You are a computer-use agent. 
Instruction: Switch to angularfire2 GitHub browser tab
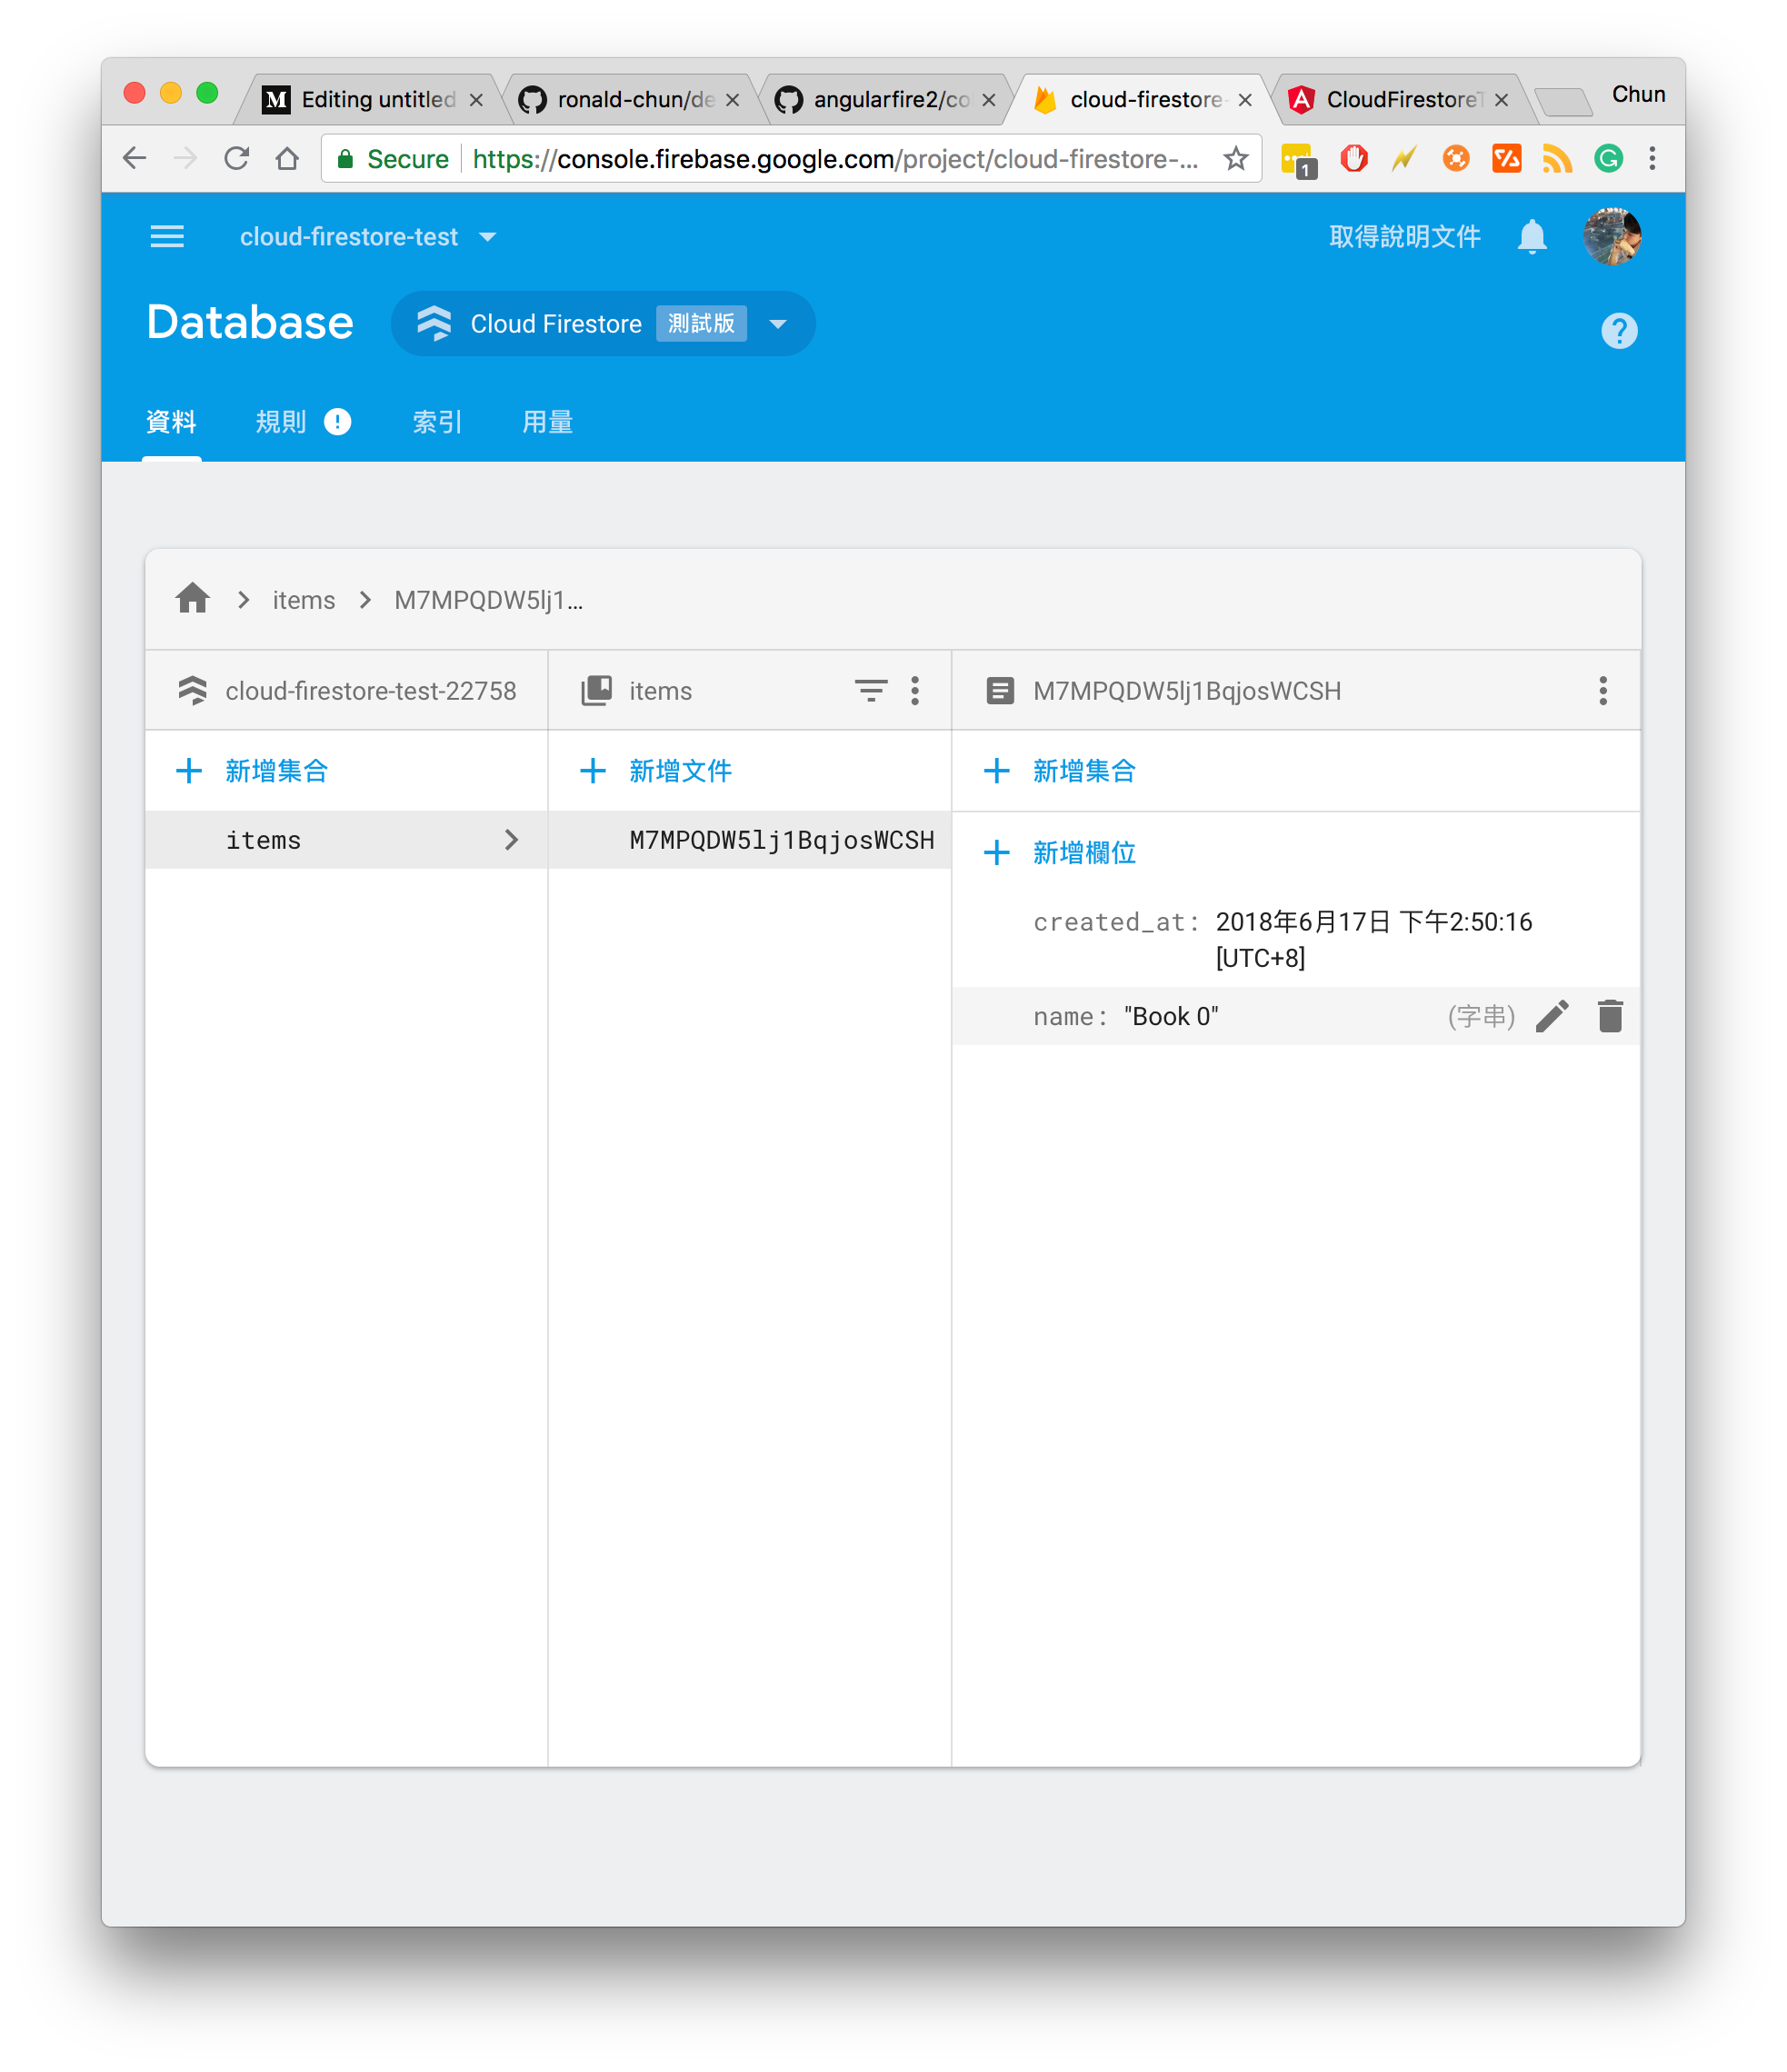click(x=886, y=99)
